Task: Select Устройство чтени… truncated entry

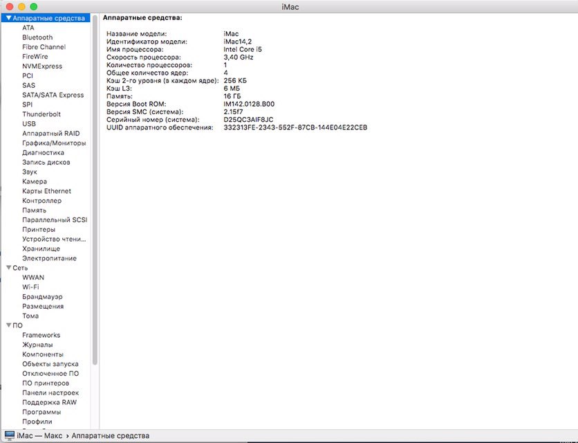Action: tap(54, 239)
